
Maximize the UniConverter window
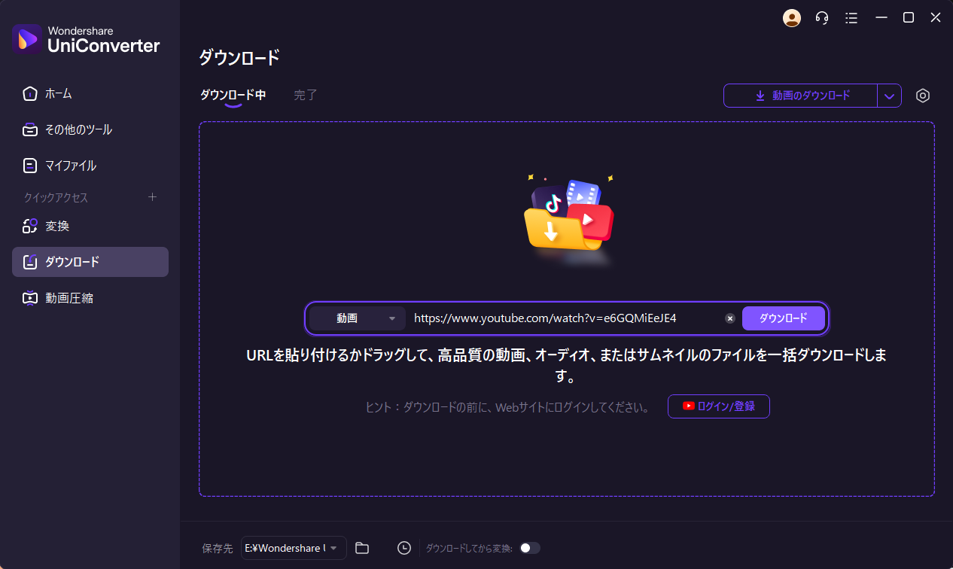point(909,18)
